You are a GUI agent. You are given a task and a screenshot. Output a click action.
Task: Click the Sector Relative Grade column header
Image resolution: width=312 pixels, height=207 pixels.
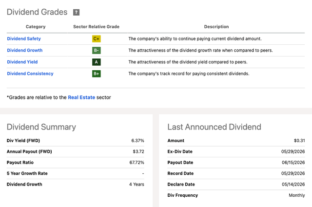click(x=97, y=27)
